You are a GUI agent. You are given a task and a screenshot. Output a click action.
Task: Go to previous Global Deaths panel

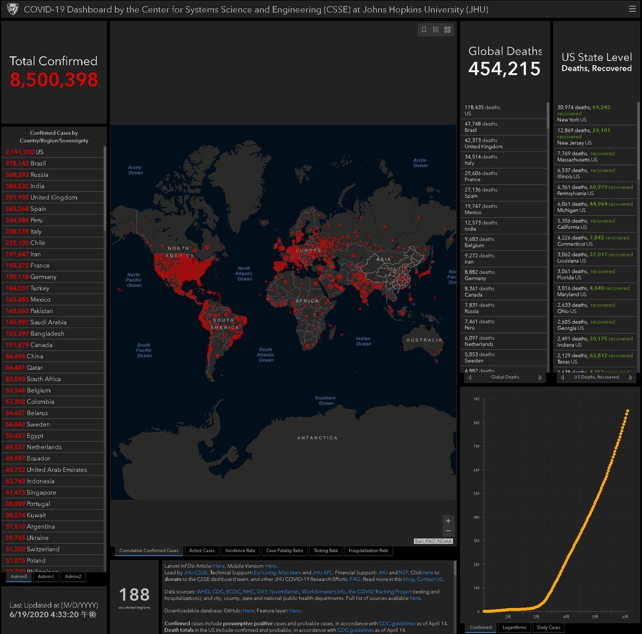(470, 377)
